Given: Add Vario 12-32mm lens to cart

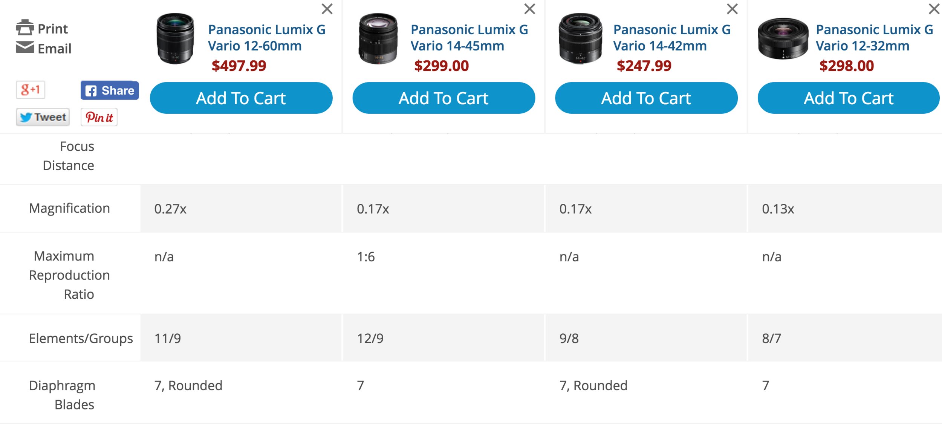Looking at the screenshot, I should pos(849,98).
